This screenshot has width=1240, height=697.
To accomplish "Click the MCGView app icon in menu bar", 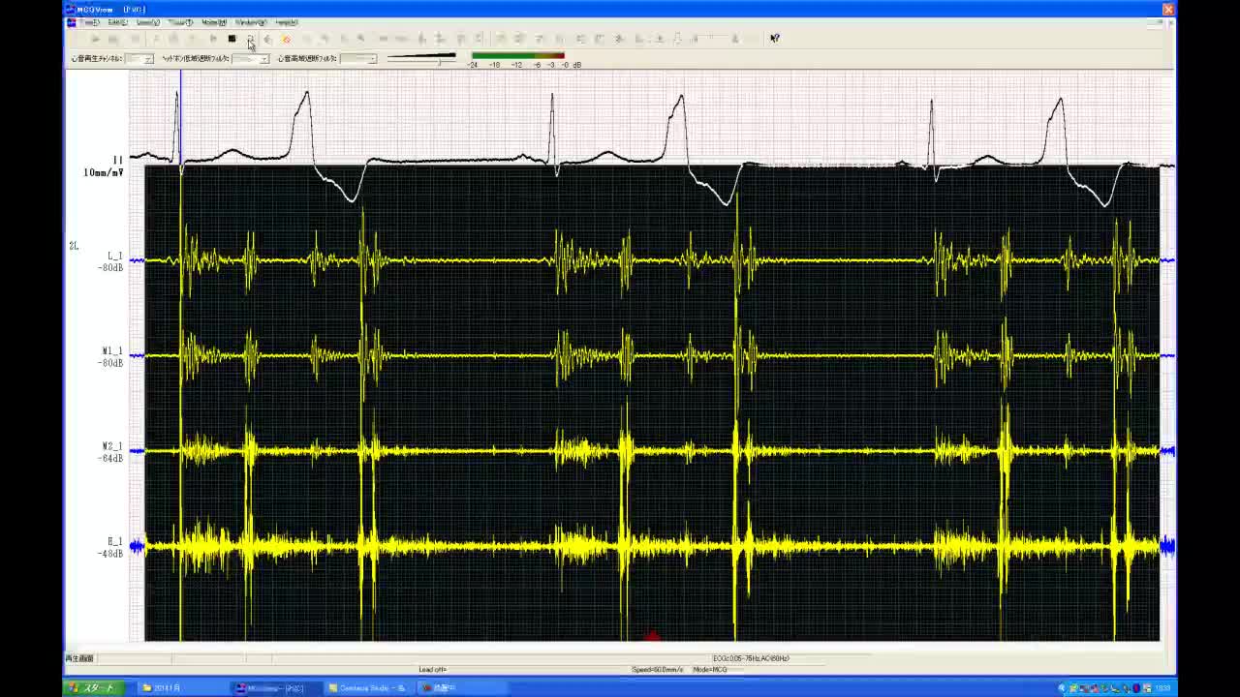I will tap(72, 22).
